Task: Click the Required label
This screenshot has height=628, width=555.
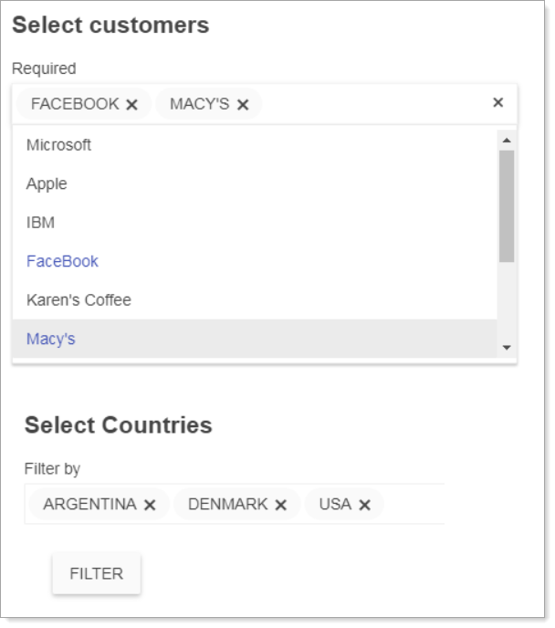Action: pyautogui.click(x=44, y=68)
